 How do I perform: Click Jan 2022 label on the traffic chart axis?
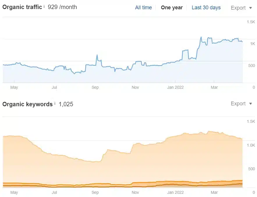[x=175, y=87]
